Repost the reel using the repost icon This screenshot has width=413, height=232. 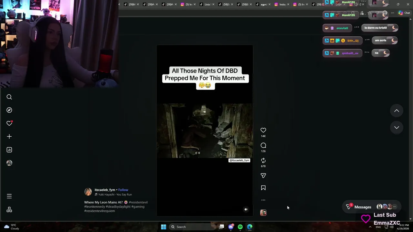263,160
